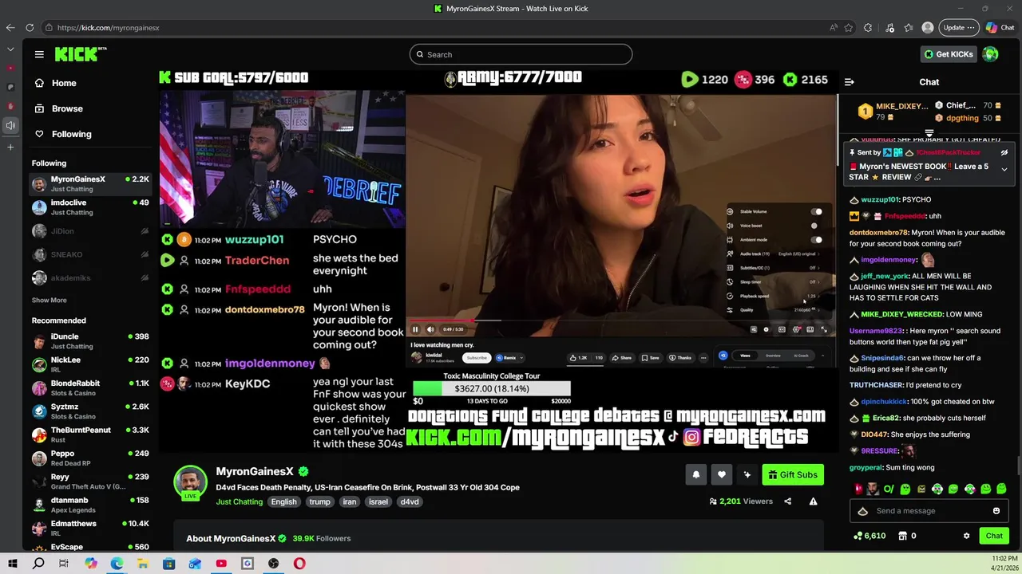The image size is (1022, 574).
Task: Click the KICK logo
Action: click(80, 54)
